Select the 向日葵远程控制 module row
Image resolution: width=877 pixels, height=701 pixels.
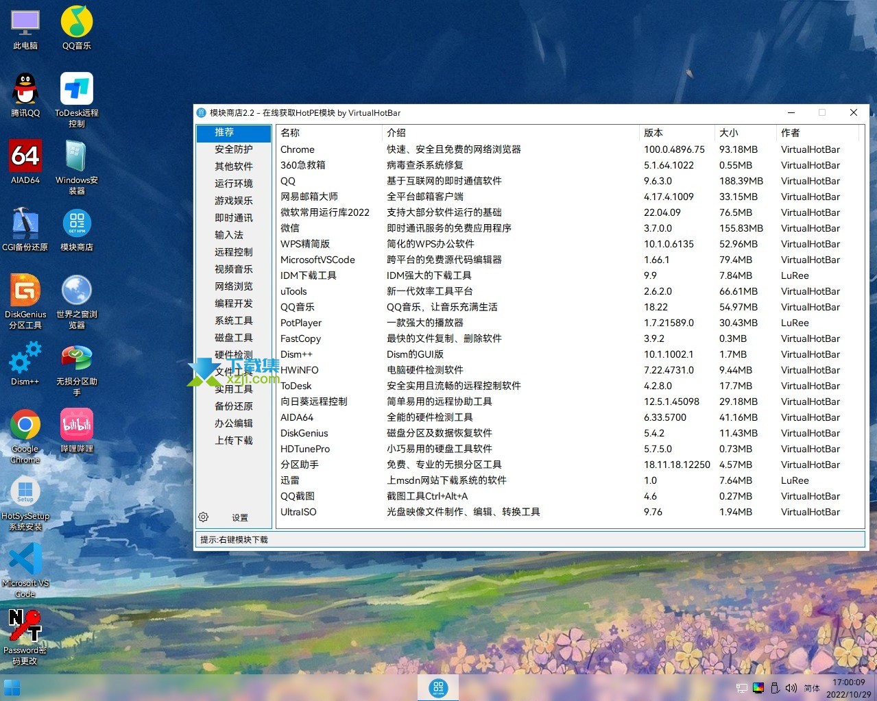(x=569, y=402)
